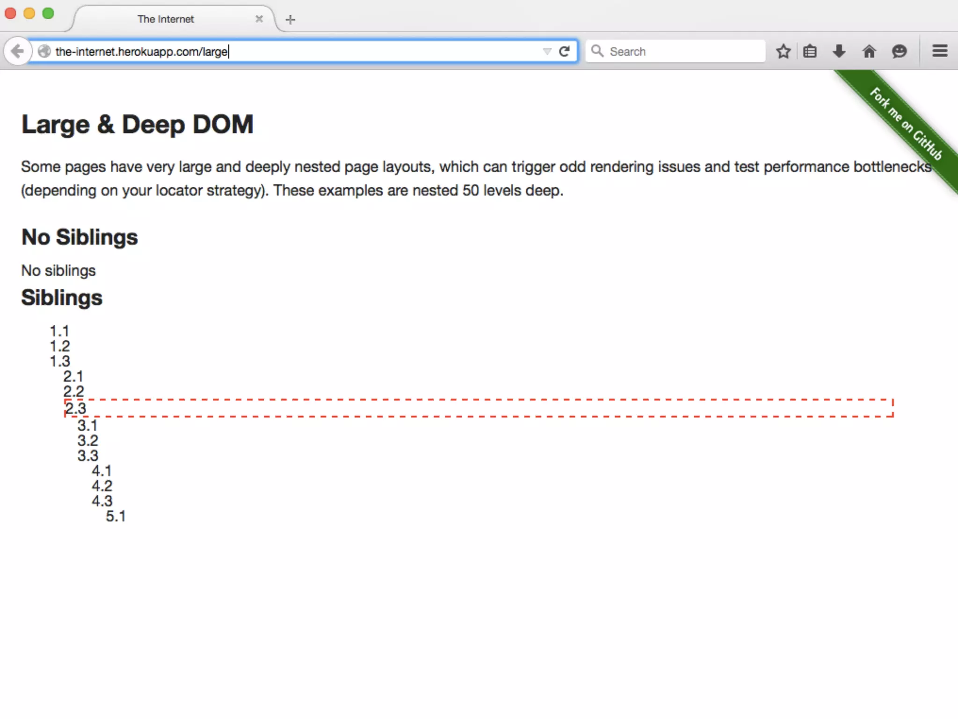This screenshot has width=958, height=719.
Task: Select The Internet tab
Action: [166, 19]
